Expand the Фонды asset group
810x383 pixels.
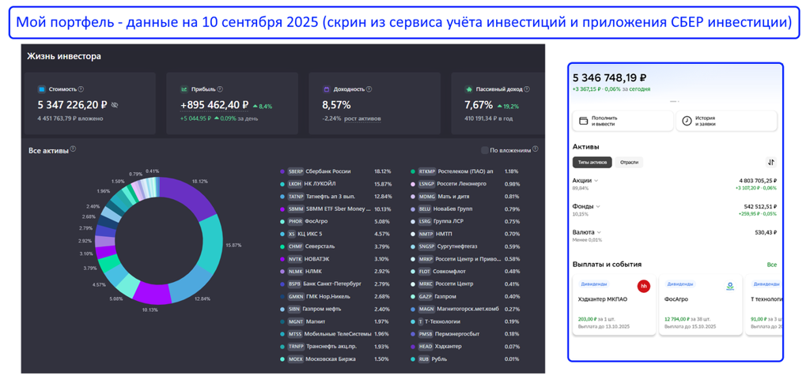pos(598,207)
